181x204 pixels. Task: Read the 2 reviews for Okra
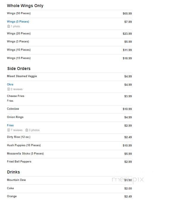[x=17, y=89]
